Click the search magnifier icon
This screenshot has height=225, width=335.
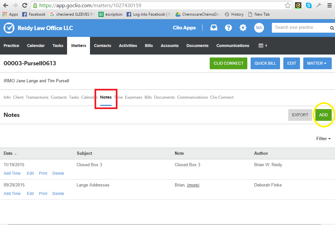click(332, 28)
